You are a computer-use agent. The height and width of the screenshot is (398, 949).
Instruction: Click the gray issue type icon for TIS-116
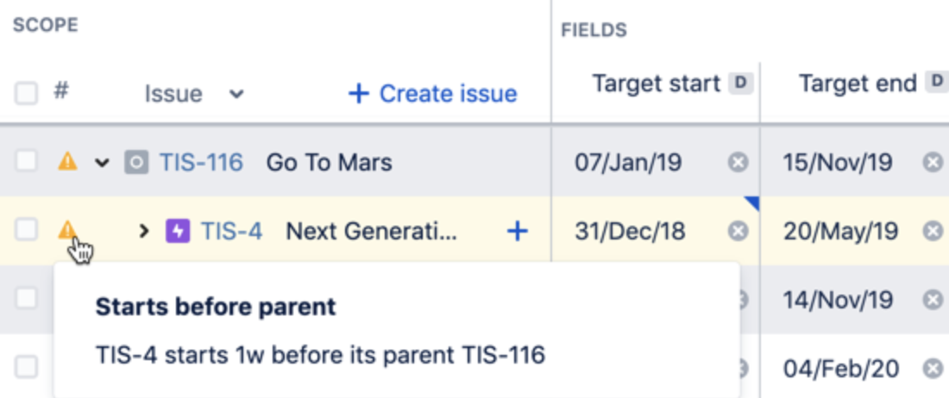pos(136,163)
